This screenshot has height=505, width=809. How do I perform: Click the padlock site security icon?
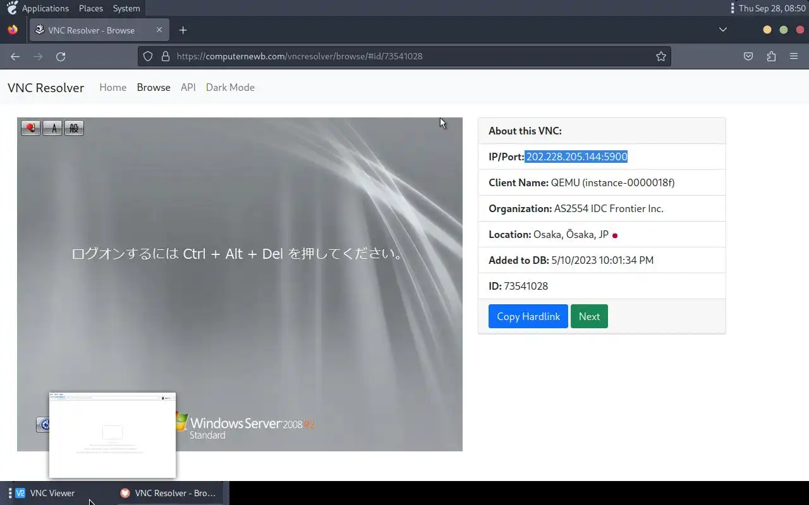pos(166,56)
